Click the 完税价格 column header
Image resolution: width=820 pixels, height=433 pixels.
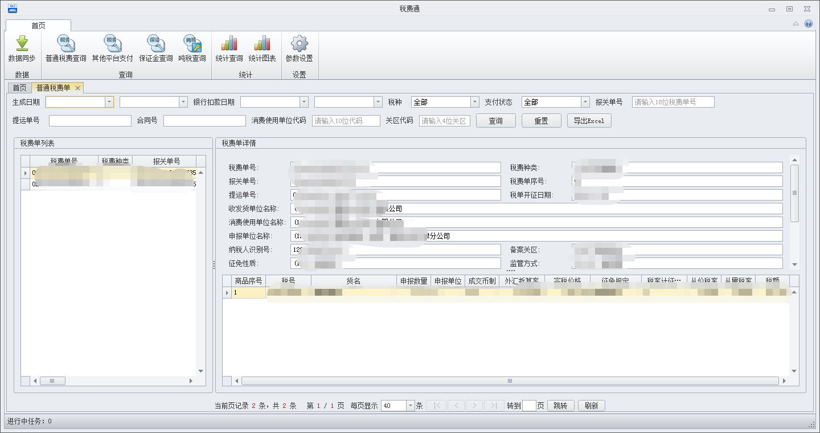[567, 281]
